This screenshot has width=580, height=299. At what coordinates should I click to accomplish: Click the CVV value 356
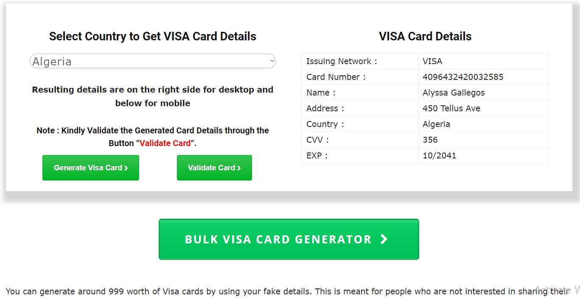tap(430, 140)
